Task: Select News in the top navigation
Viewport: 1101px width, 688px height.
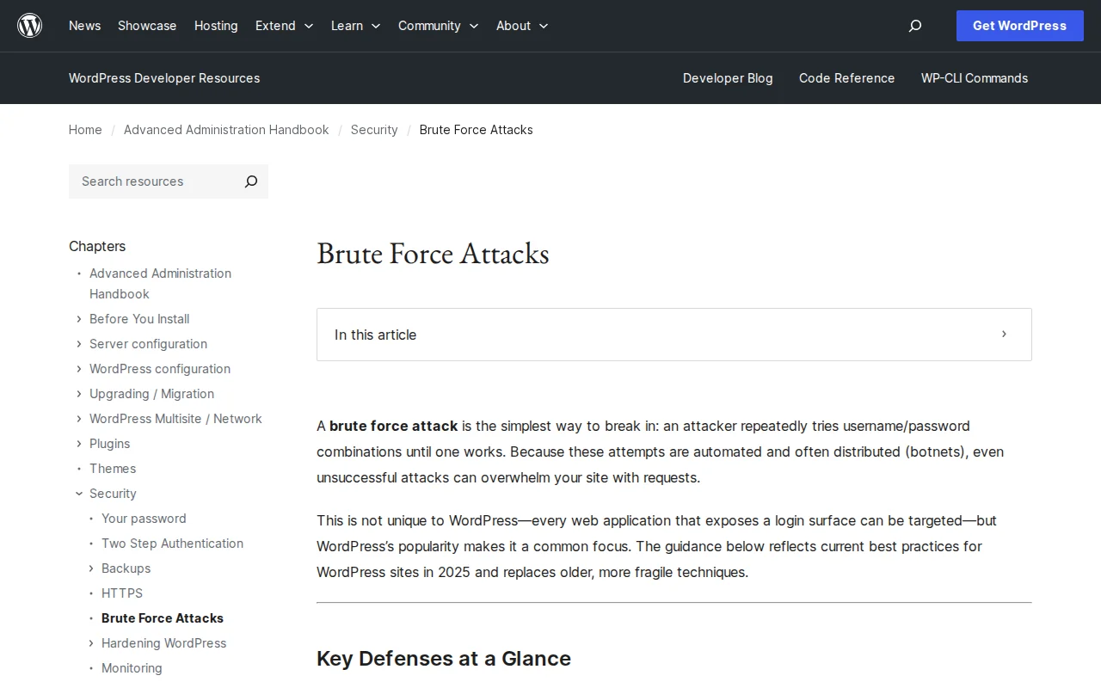Action: 84,26
